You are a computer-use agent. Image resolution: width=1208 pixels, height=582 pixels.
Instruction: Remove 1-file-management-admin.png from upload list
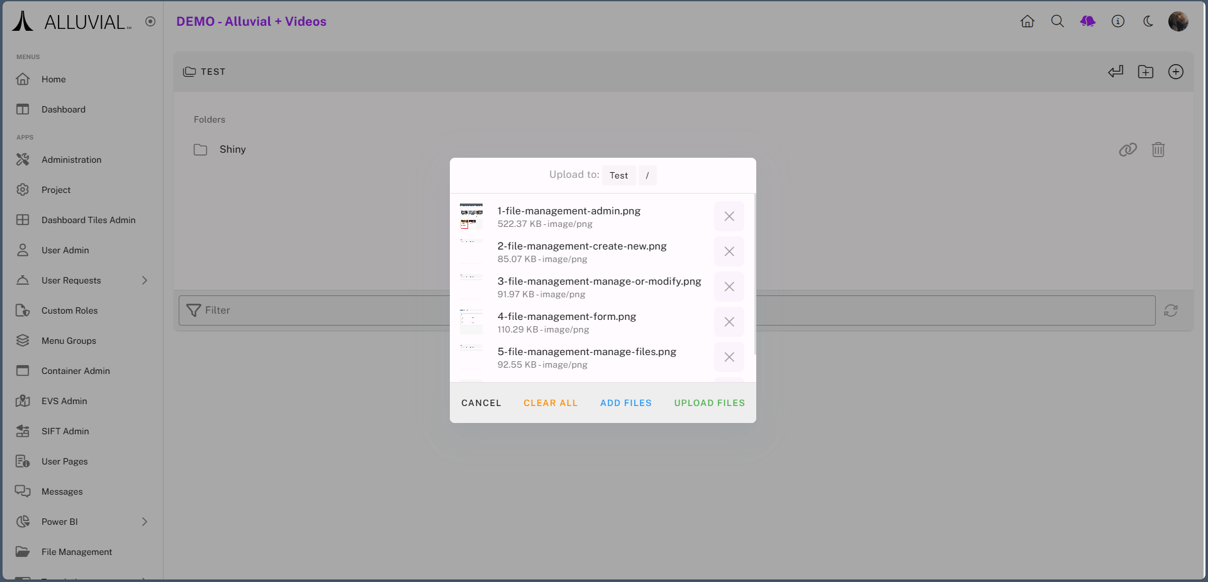coord(729,216)
